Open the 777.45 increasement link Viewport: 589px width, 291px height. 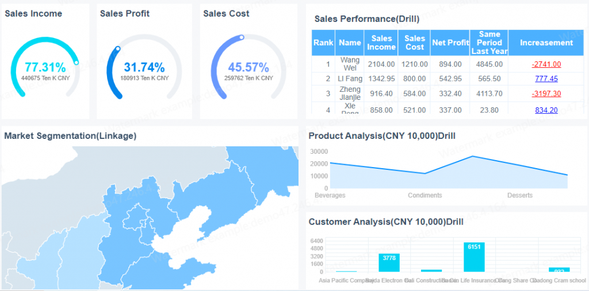point(546,79)
